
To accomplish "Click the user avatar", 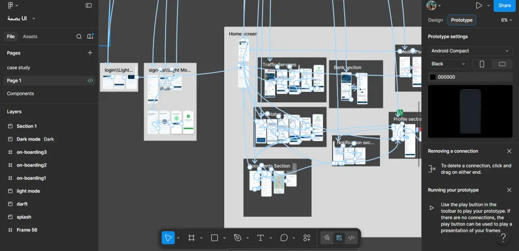I will click(431, 5).
